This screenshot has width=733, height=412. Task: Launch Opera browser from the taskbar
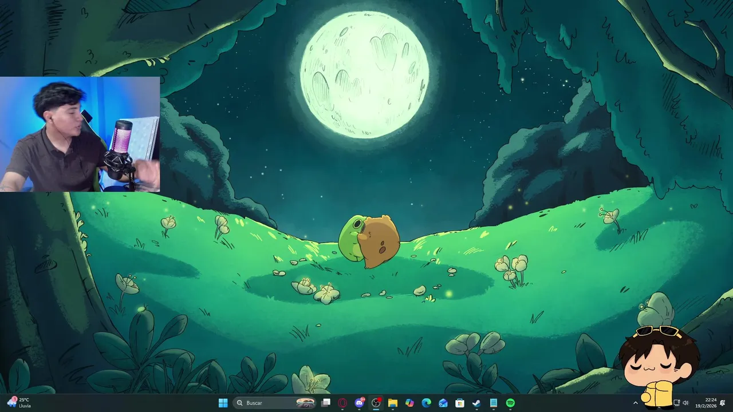pyautogui.click(x=342, y=403)
